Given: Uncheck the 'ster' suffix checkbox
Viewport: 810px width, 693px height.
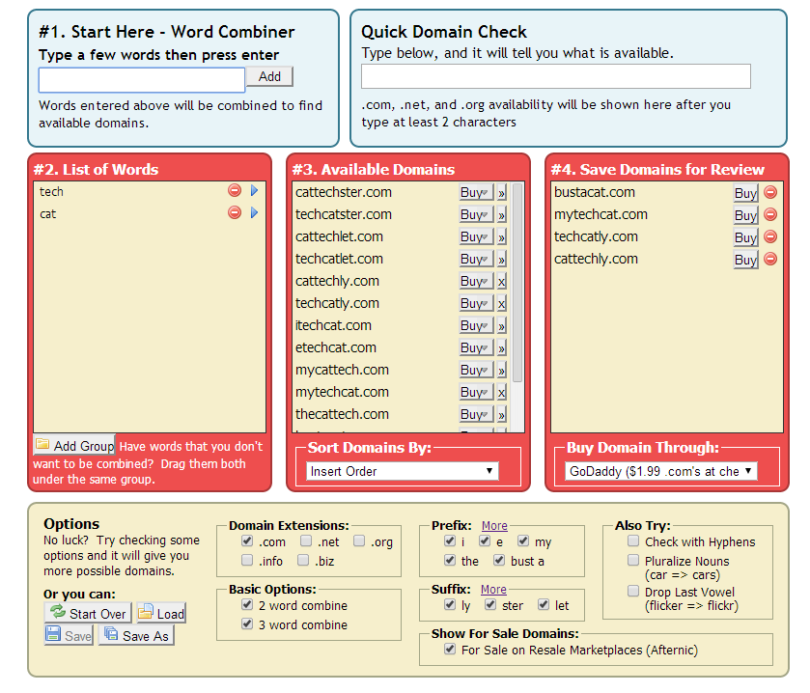Looking at the screenshot, I should tap(490, 605).
